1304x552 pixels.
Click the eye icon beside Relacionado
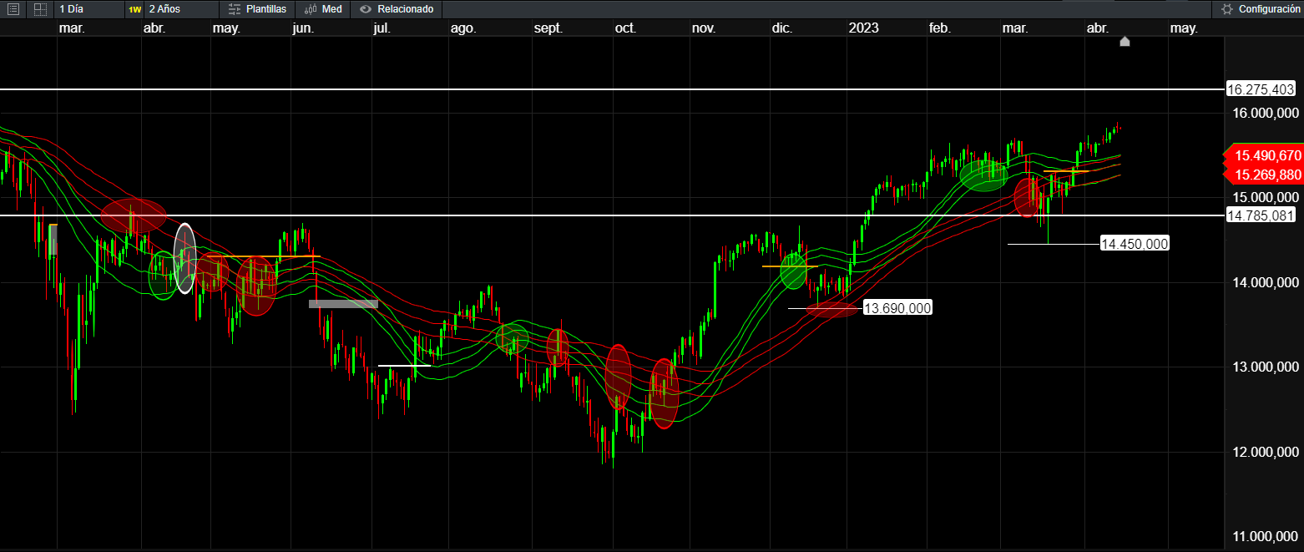[365, 9]
